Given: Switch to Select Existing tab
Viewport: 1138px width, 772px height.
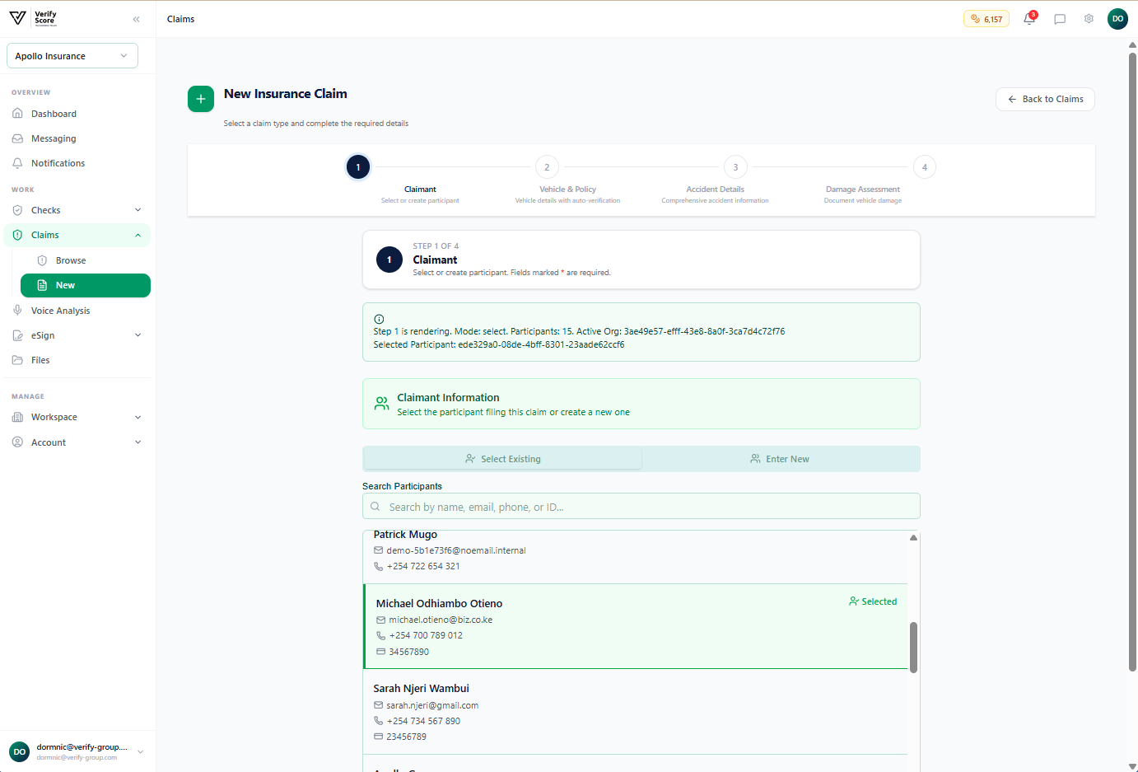Looking at the screenshot, I should [x=502, y=459].
